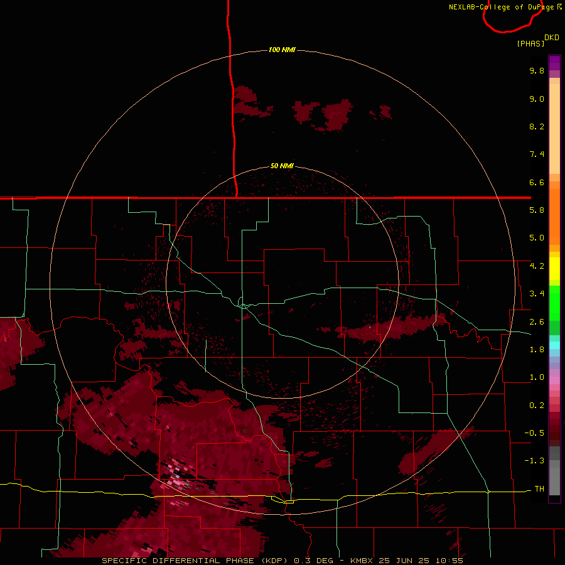Image resolution: width=565 pixels, height=565 pixels.
Task: Click the 100 NMI range ring label
Action: tap(282, 50)
